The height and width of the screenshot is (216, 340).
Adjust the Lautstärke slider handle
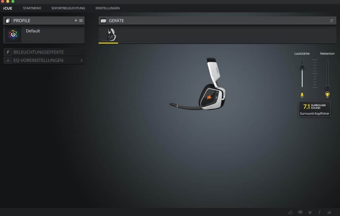pos(302,67)
